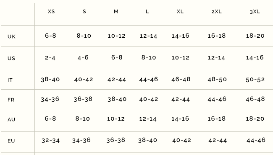The width and height of the screenshot is (273, 155).
Task: Select EU size 44-46 under 3XL
Action: click(x=256, y=140)
